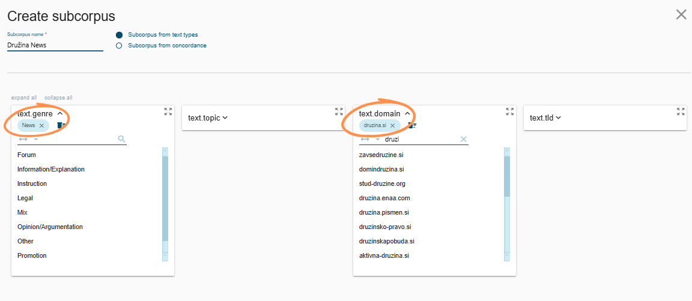Maximize the text.tld panel

tap(681, 112)
